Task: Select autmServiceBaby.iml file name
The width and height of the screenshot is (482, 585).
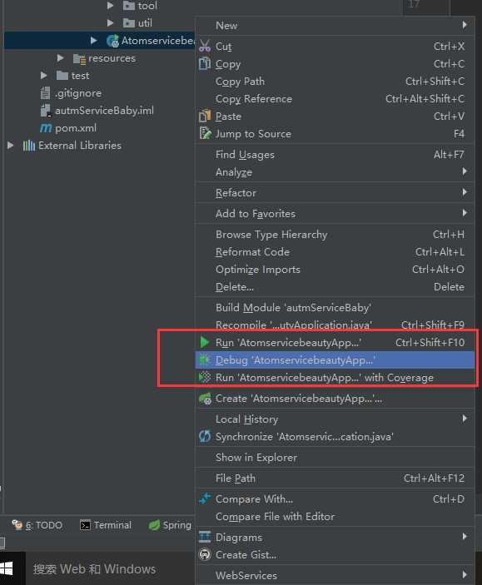Action: [104, 111]
